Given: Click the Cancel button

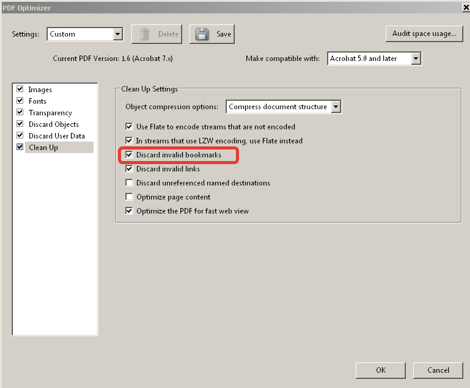Looking at the screenshot, I should click(438, 370).
